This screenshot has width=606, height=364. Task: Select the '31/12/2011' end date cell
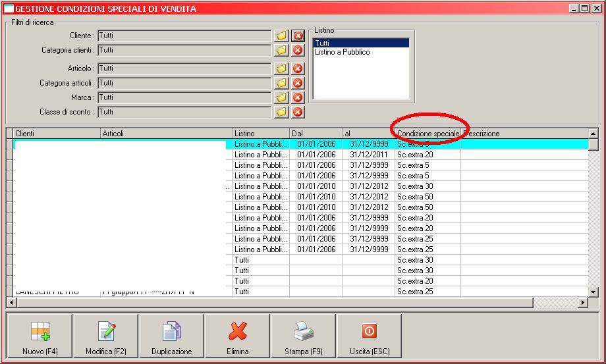click(x=369, y=155)
